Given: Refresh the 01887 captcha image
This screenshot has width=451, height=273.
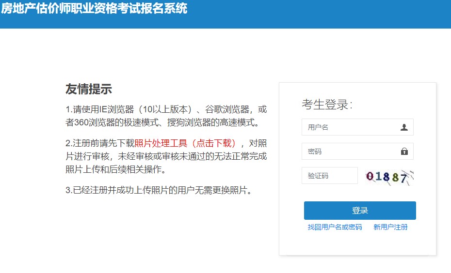Looking at the screenshot, I should 390,176.
